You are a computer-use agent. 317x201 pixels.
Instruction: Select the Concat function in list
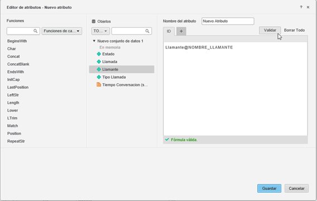(x=13, y=56)
